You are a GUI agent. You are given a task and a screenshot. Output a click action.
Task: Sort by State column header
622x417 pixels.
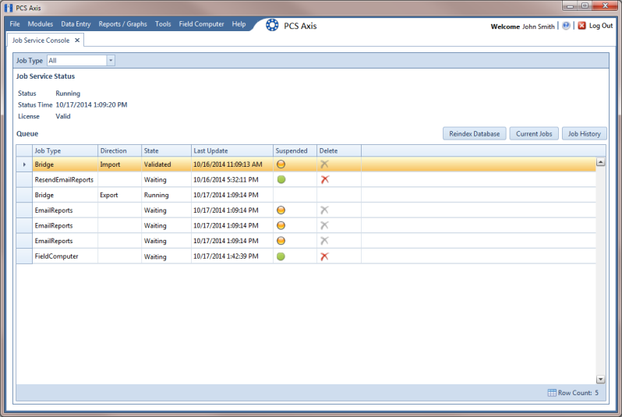click(x=166, y=150)
